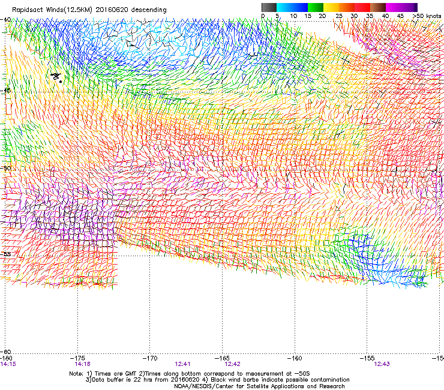Select the gray 0–5 knots color bar segment
The image size is (444, 390).
tap(269, 7)
